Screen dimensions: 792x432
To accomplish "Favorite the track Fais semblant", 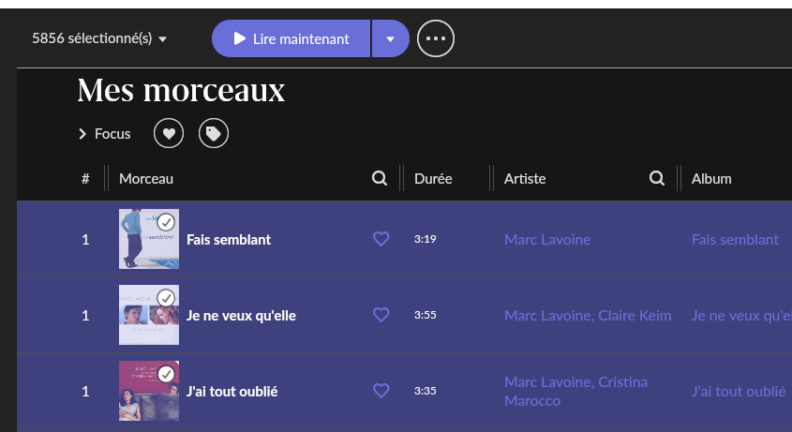I will coord(381,239).
